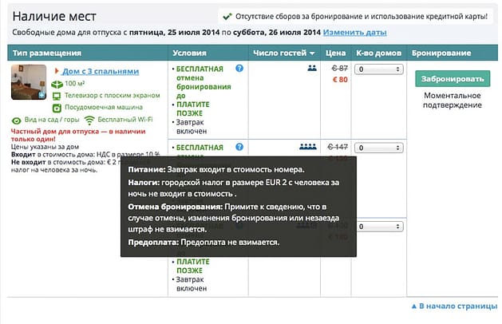502x324 pixels.
Task: Click help icon beside first free cancellation condition
Action: coord(239,69)
